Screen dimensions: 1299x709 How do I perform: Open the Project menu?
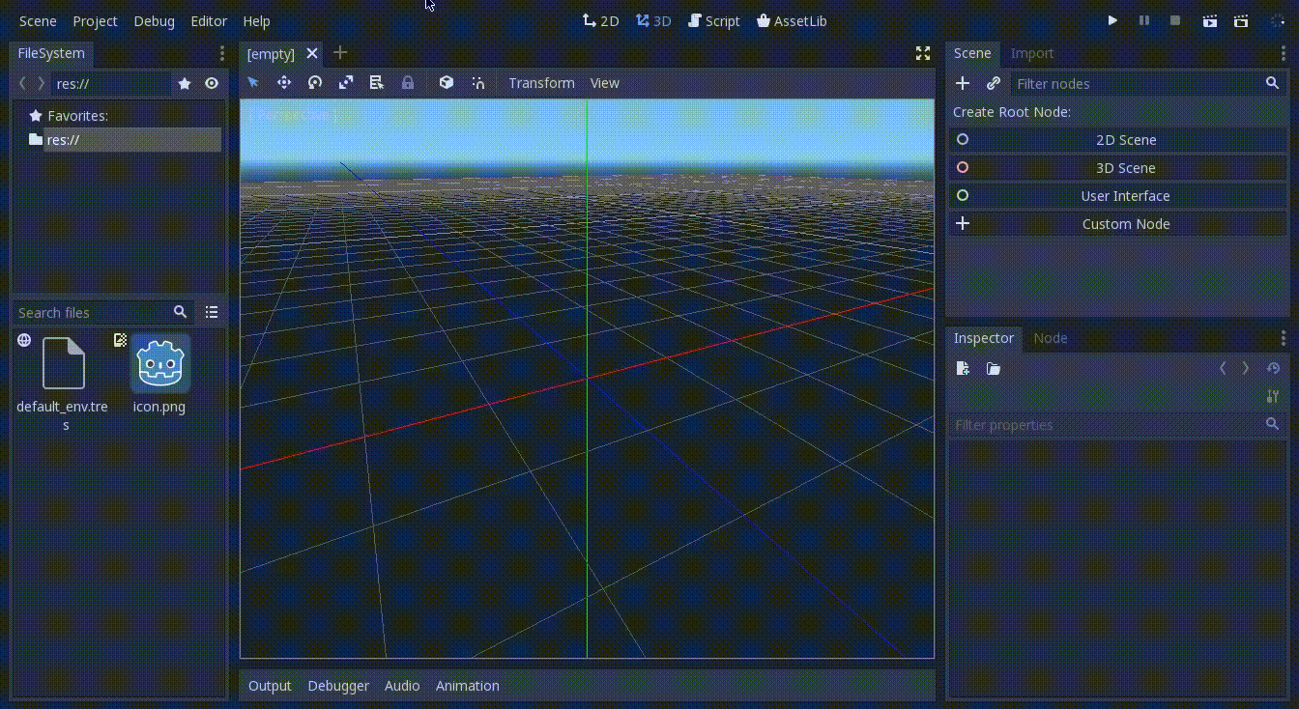(95, 20)
